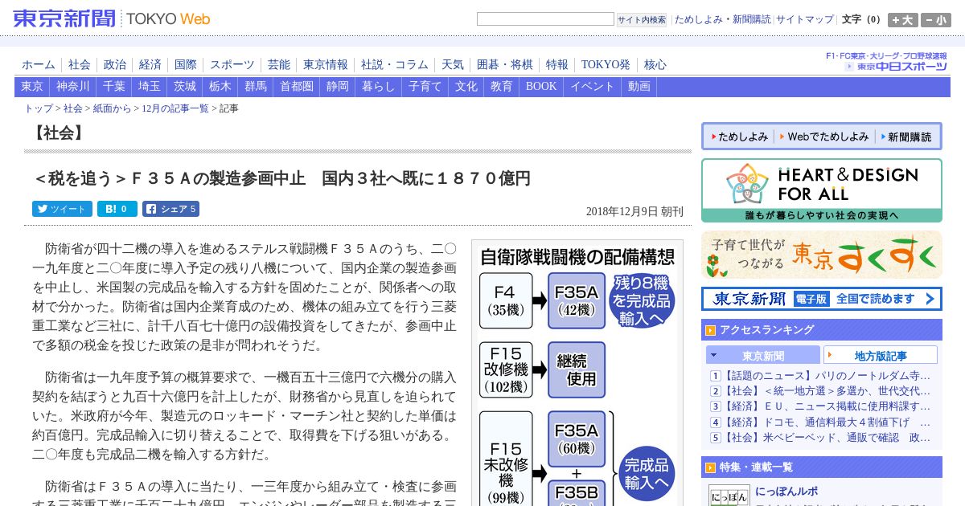Viewport: 965px width, 506px height.
Task: Open the TOKYO発 menu item
Action: (x=606, y=65)
